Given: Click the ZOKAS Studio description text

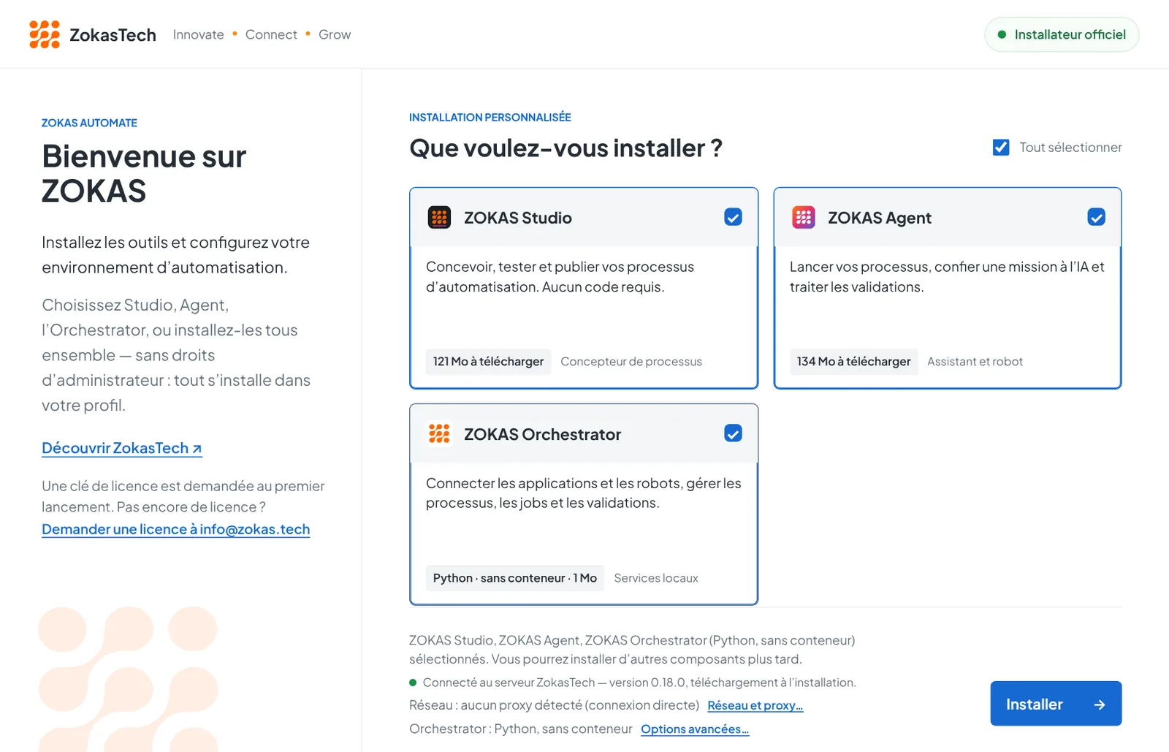Looking at the screenshot, I should pyautogui.click(x=560, y=277).
